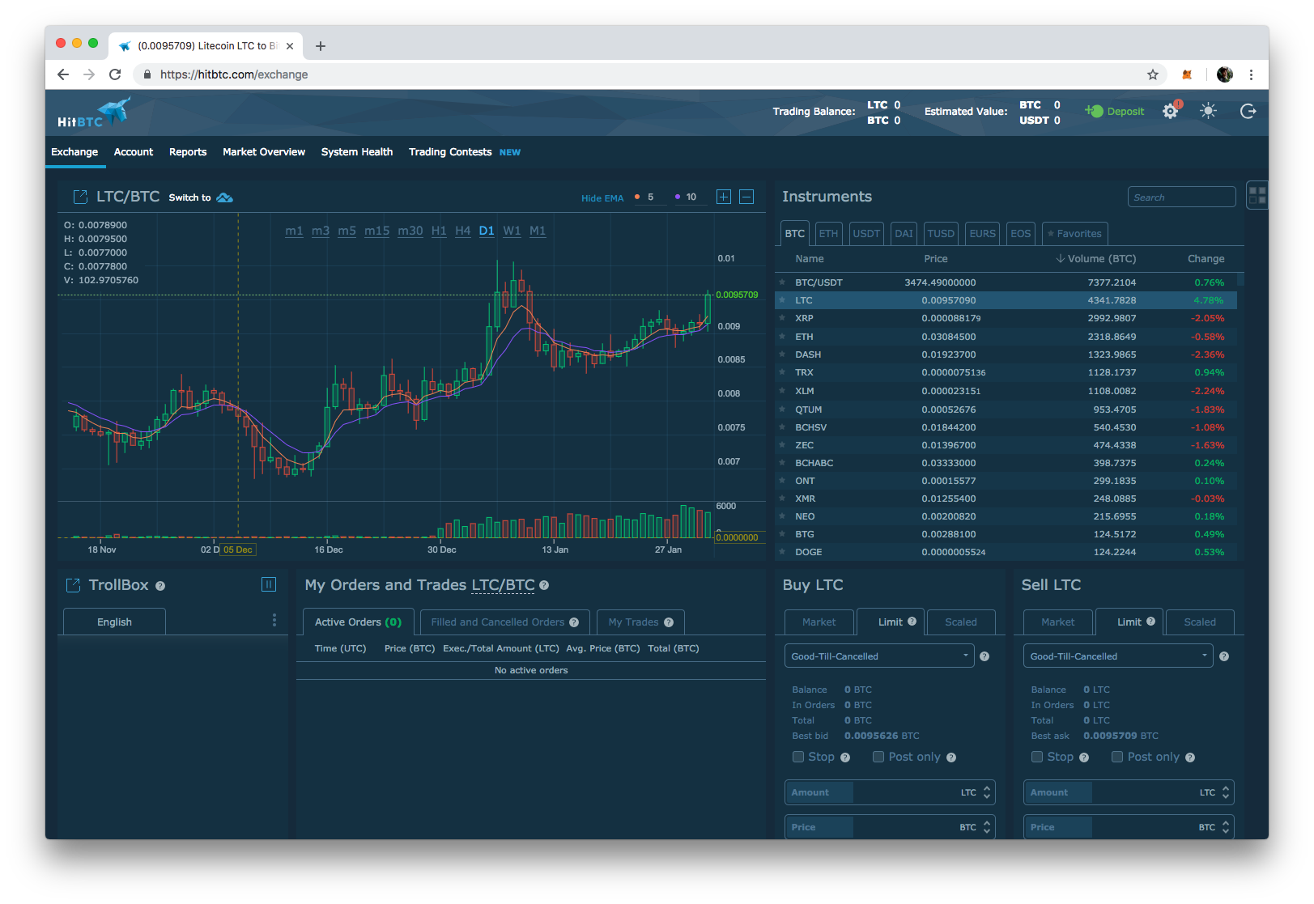Image resolution: width=1314 pixels, height=904 pixels.
Task: Open Market Overview
Action: click(264, 152)
